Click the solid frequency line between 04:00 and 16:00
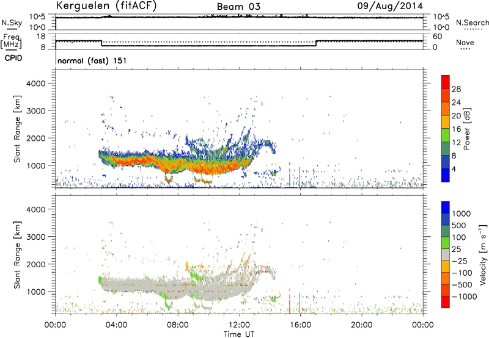The width and height of the screenshot is (489, 338). click(x=209, y=46)
